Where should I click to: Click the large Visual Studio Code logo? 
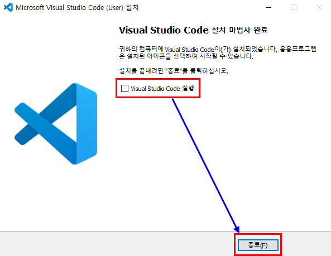[x=56, y=124]
